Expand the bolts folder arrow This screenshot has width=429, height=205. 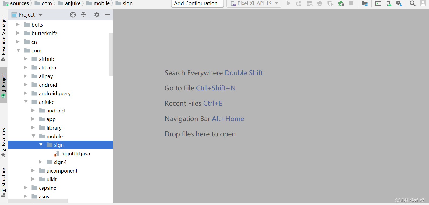click(18, 25)
